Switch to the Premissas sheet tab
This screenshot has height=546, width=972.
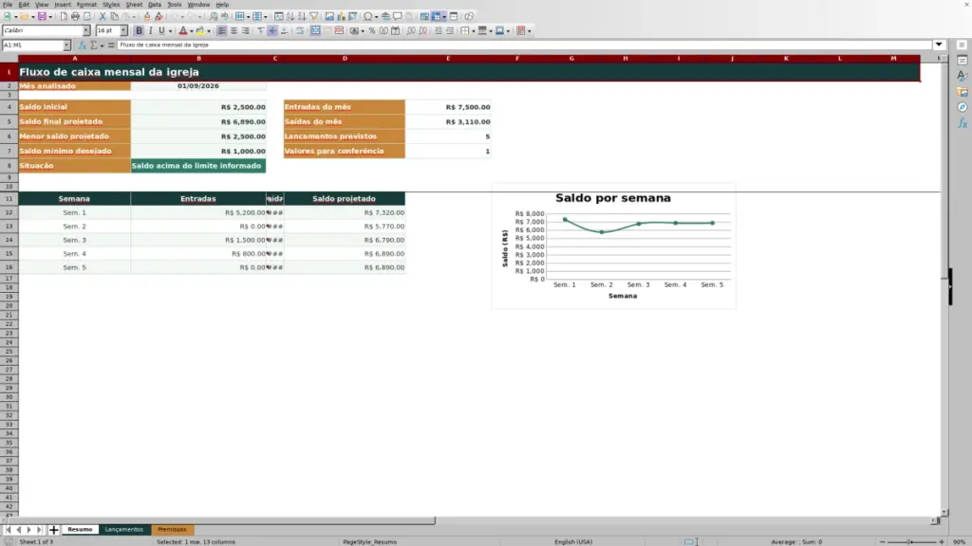click(x=172, y=530)
